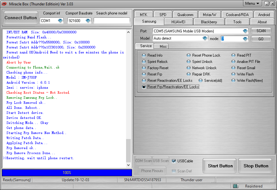Expand the Port COM5 Samsung modem dropdown
The width and height of the screenshot is (277, 190).
pyautogui.click(x=245, y=31)
